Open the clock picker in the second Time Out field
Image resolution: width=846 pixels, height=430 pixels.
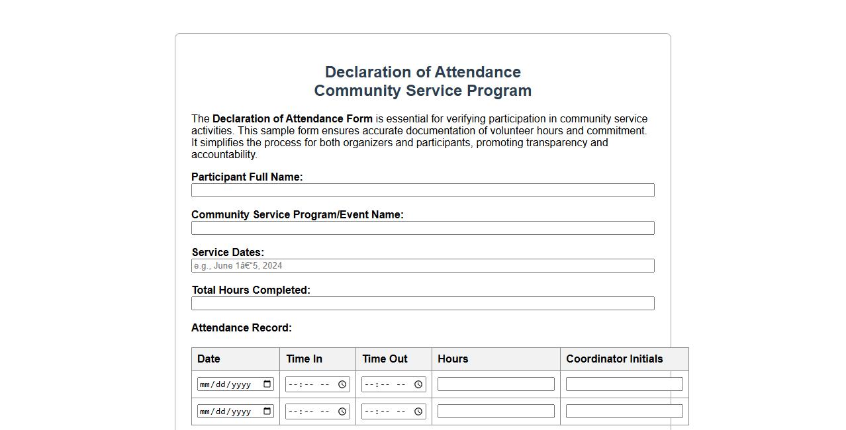point(418,411)
